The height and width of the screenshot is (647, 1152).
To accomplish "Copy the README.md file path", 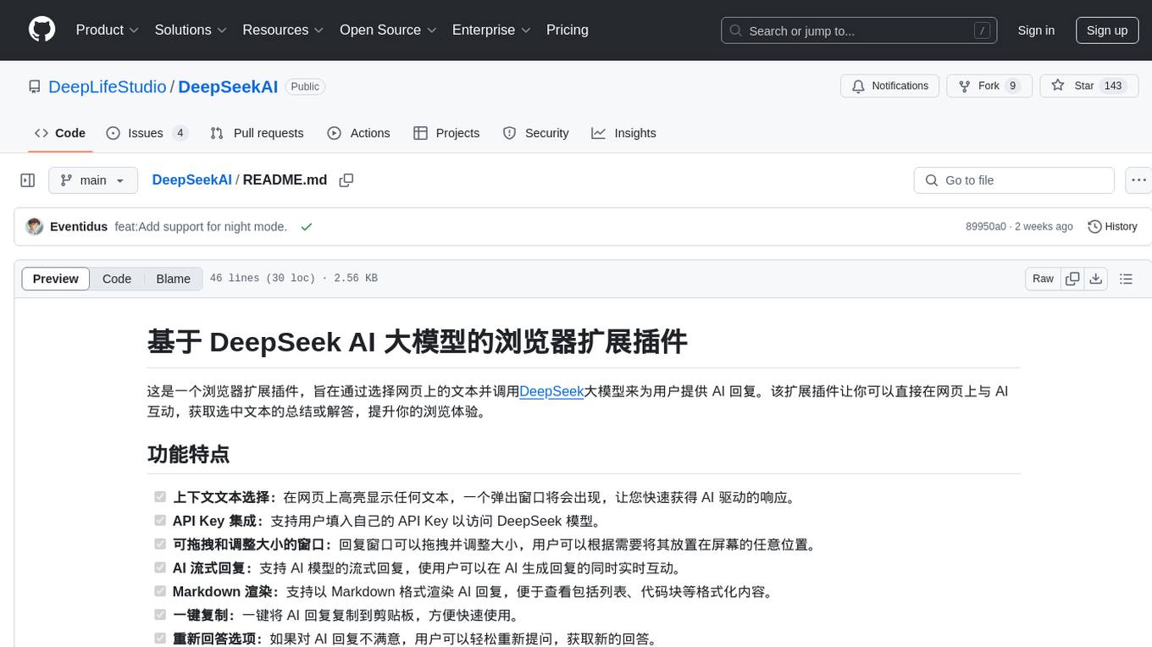I will 346,180.
